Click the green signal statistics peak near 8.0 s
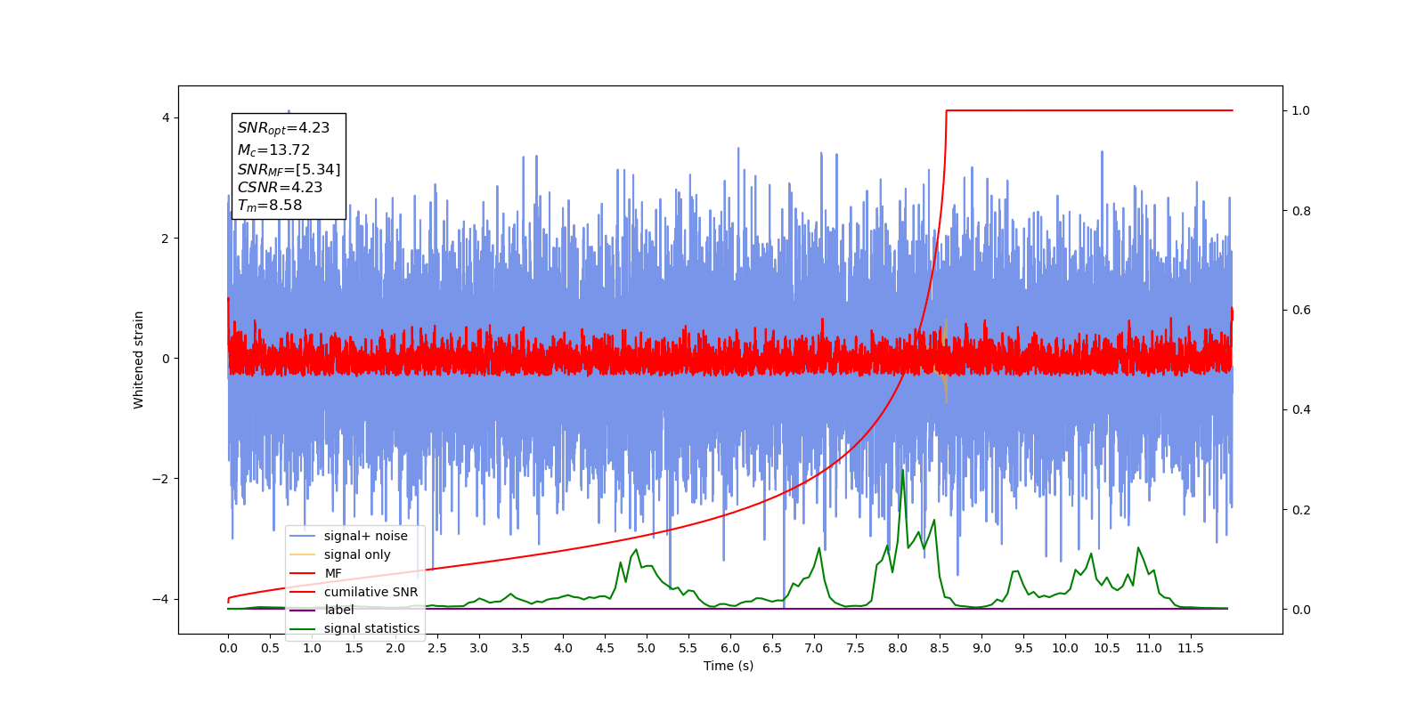Screen dimensions: 1425x712 (902, 472)
